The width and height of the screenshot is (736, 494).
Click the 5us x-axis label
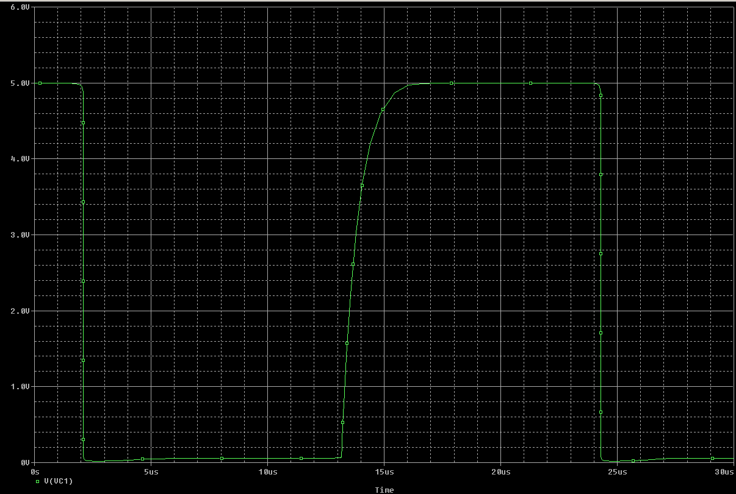(x=151, y=472)
